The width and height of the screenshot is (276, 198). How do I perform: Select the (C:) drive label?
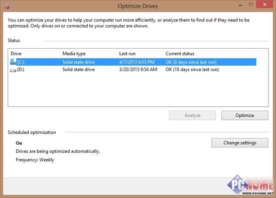click(x=21, y=62)
